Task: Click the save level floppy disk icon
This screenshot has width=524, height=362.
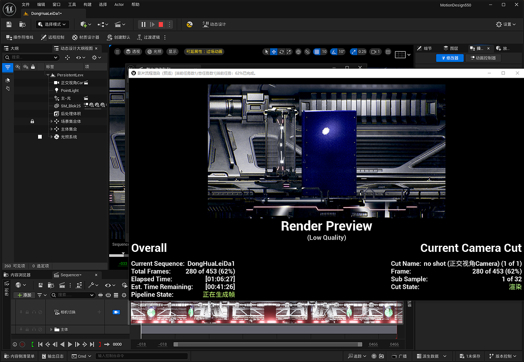Action: [x=9, y=25]
